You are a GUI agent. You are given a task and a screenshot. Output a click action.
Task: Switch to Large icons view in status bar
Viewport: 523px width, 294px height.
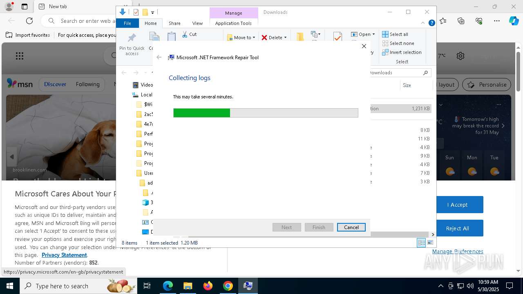point(430,243)
